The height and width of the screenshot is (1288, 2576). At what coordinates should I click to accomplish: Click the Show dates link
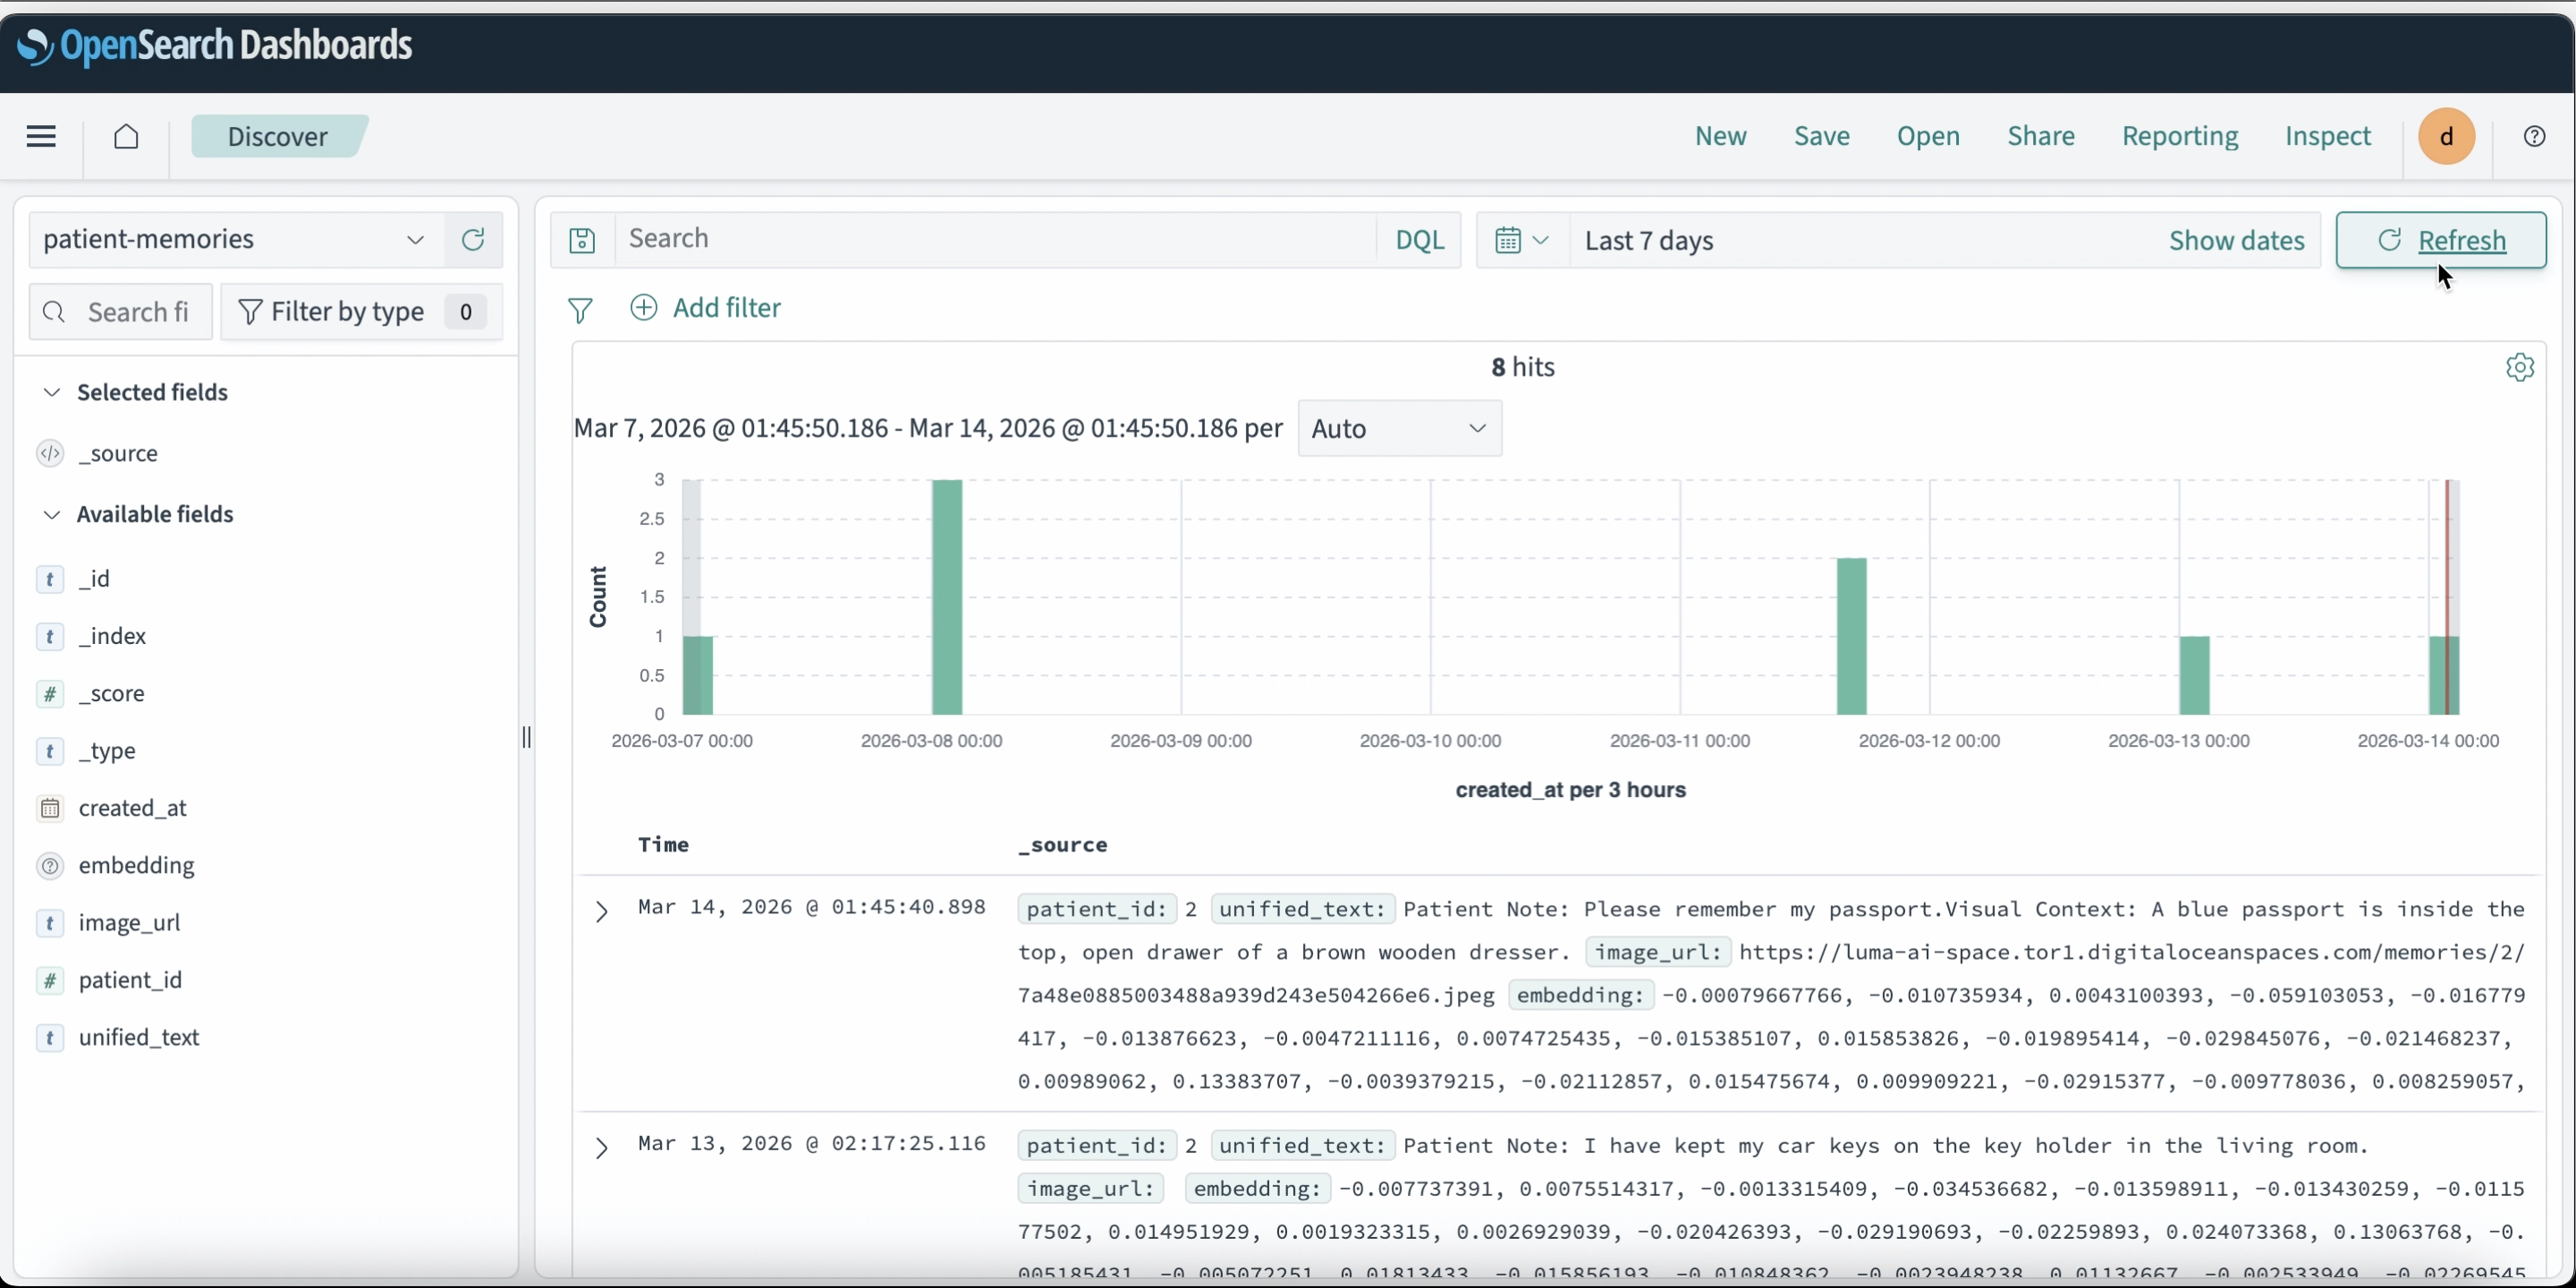(2236, 240)
